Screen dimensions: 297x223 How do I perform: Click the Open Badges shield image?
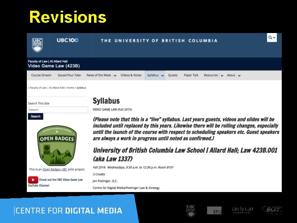(57, 145)
